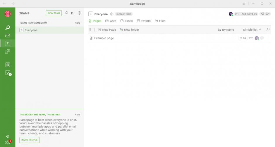This screenshot has height=147, width=275.
Task: Switch to the Chat tab
Action: pos(111,21)
